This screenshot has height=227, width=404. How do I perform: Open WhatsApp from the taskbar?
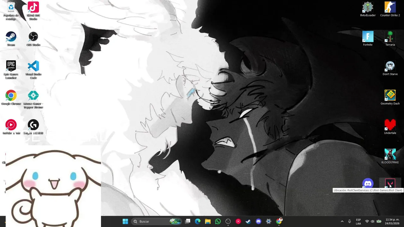coord(218,221)
